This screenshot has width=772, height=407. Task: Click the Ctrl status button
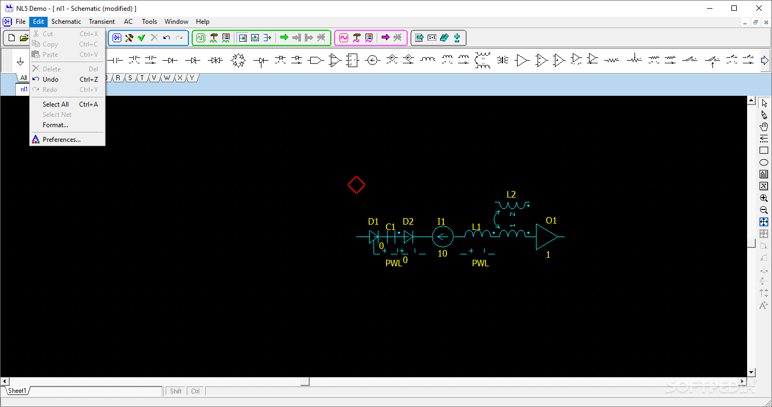pyautogui.click(x=195, y=391)
